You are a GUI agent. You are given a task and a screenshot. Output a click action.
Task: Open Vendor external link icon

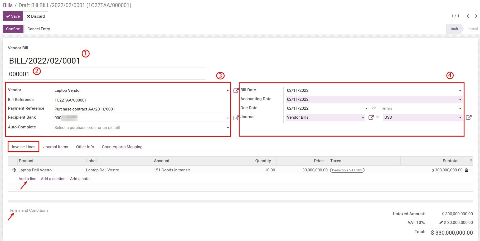[236, 90]
